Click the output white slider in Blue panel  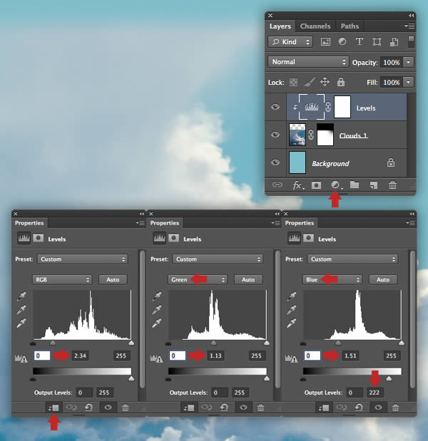389,378
